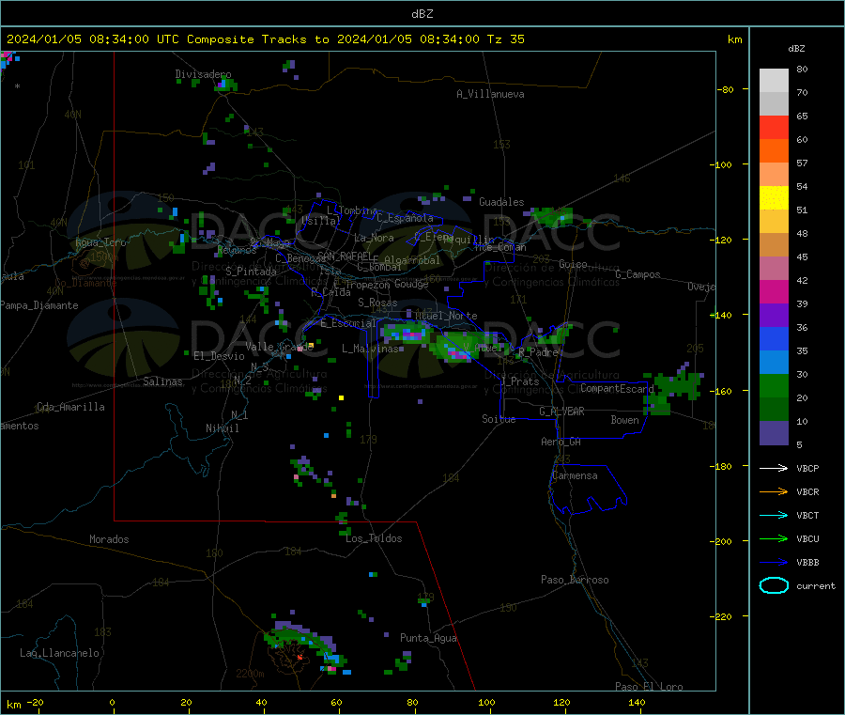Click the 39 dBZ magenta swatch
The height and width of the screenshot is (715, 845).
pos(774,291)
